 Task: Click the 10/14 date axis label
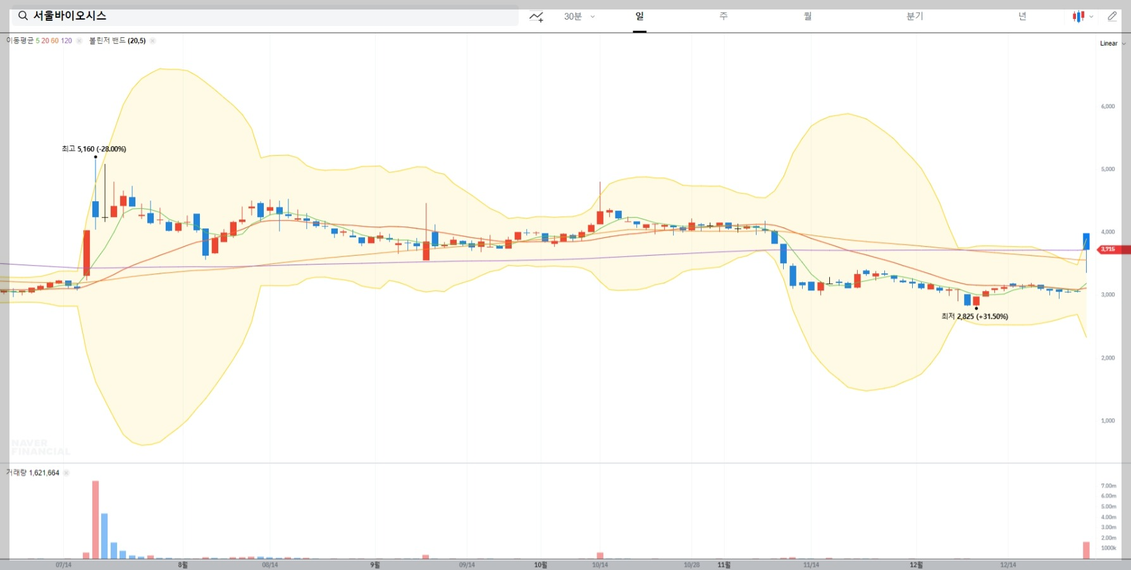tap(600, 565)
